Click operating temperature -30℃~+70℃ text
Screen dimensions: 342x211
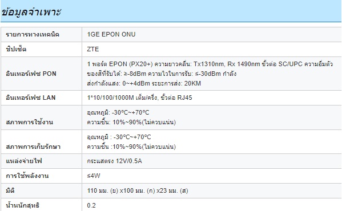118,112
